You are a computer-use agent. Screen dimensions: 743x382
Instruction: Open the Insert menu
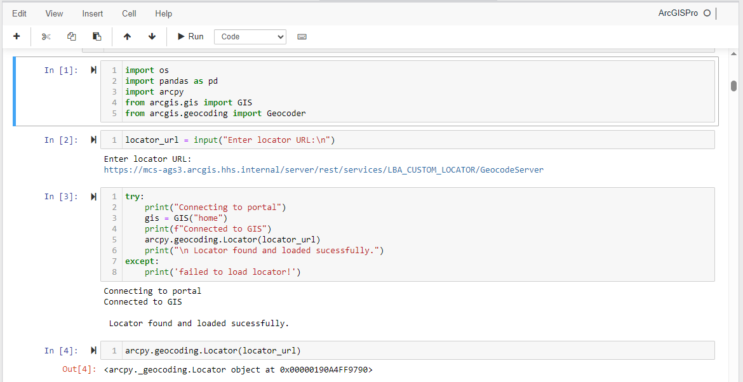[92, 13]
